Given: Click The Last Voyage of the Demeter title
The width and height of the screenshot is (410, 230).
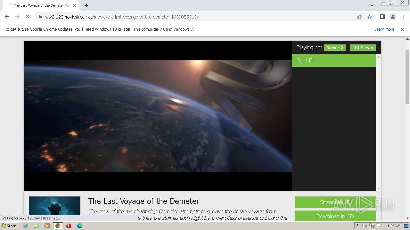Looking at the screenshot, I should point(143,201).
